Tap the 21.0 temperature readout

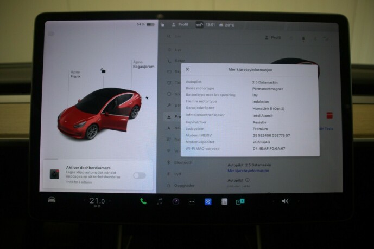point(97,201)
